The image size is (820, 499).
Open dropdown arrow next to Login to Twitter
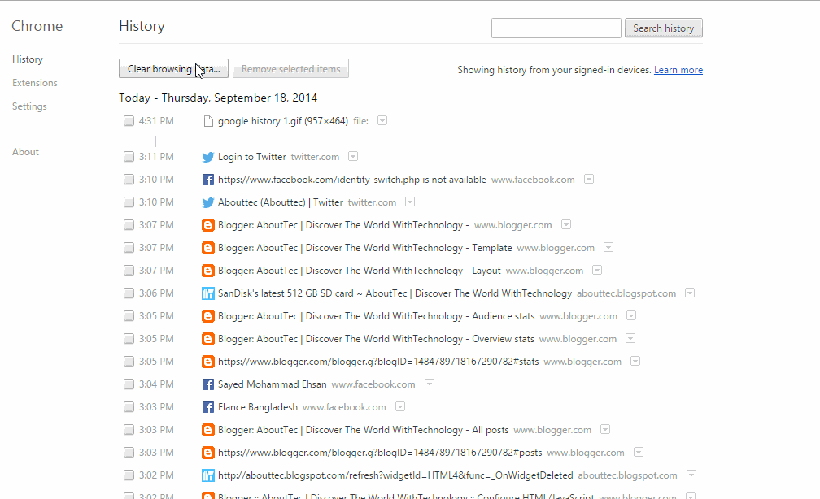coord(353,156)
